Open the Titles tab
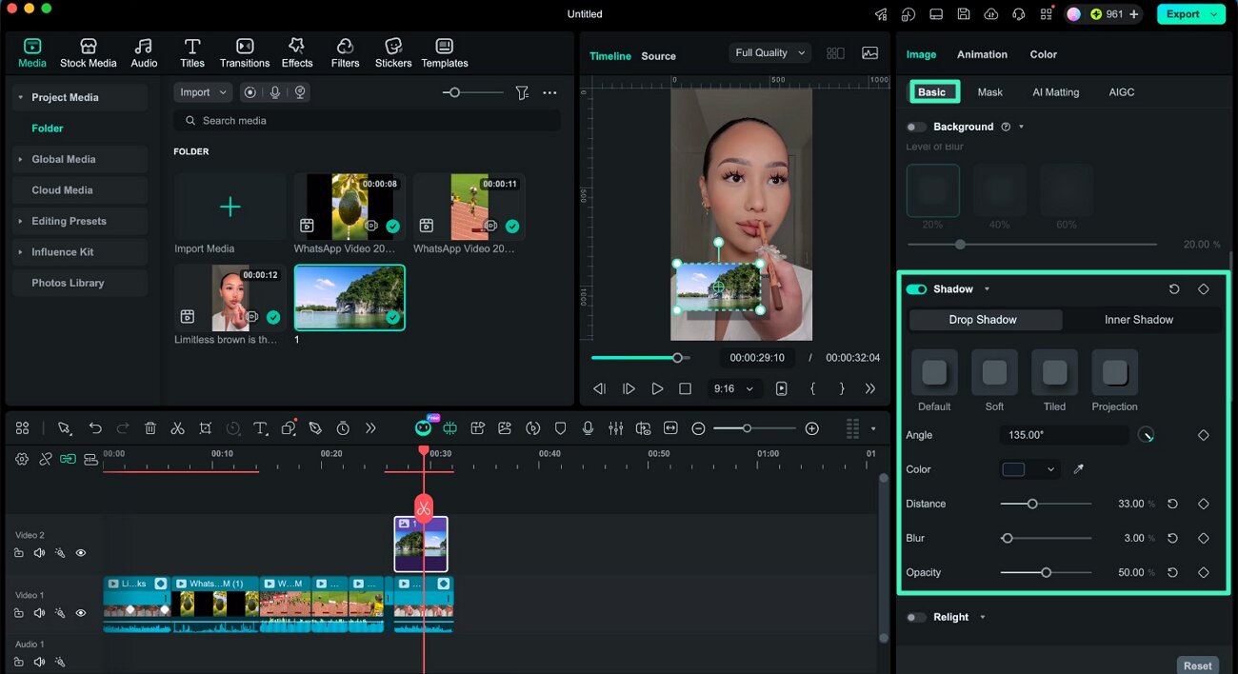 click(x=192, y=53)
